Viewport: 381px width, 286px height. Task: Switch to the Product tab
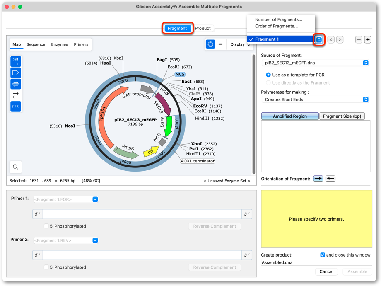pos(203,28)
